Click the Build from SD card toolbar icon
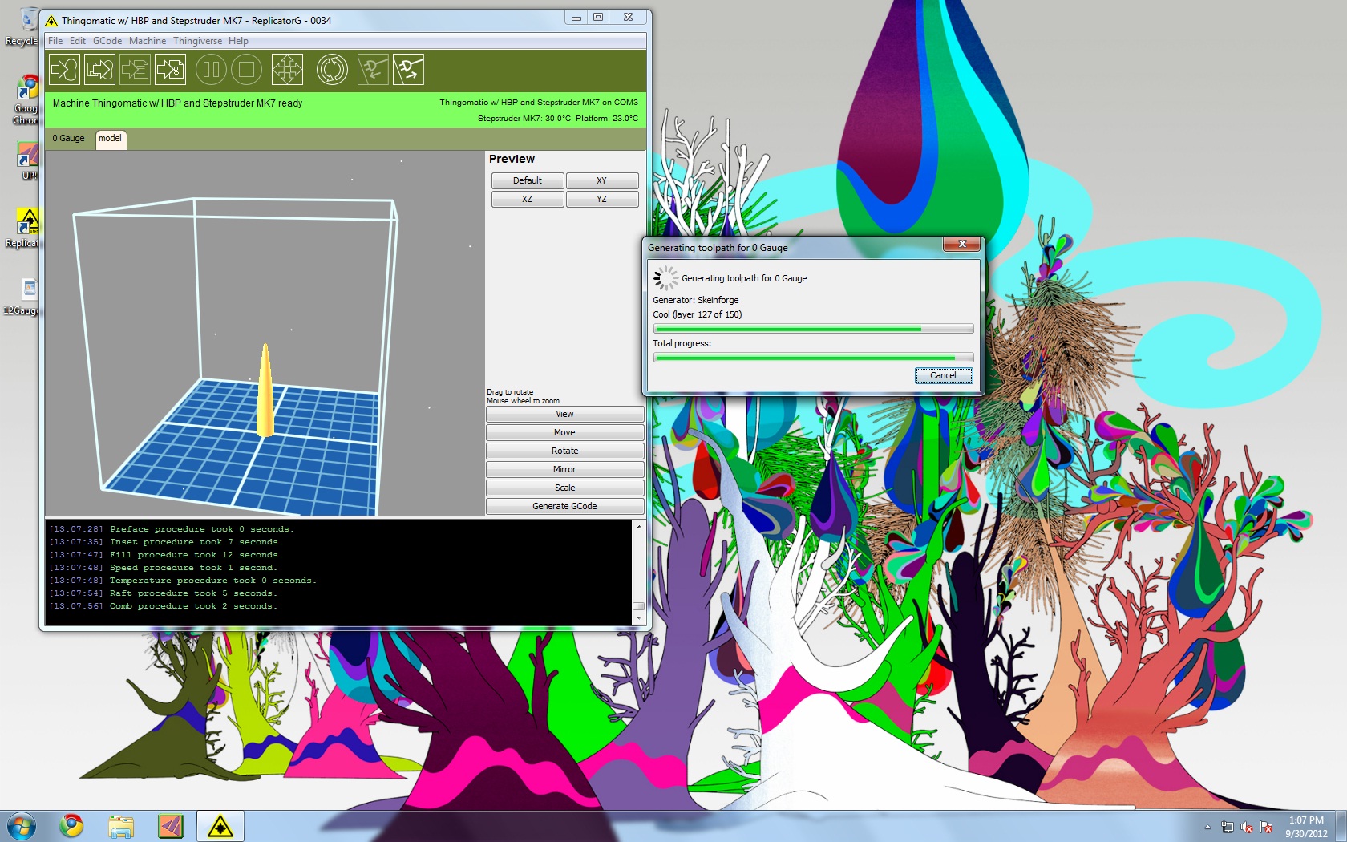The width and height of the screenshot is (1347, 842). point(99,70)
